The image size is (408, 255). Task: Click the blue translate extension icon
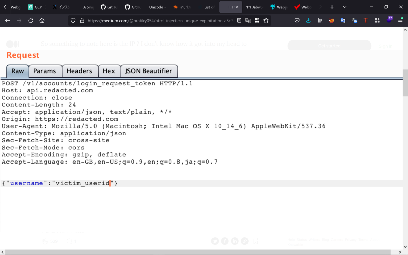coord(343,21)
